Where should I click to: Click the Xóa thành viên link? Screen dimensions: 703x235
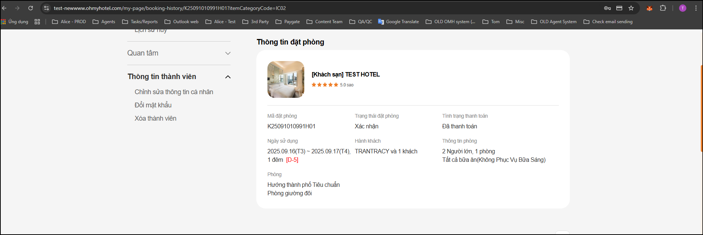point(155,118)
